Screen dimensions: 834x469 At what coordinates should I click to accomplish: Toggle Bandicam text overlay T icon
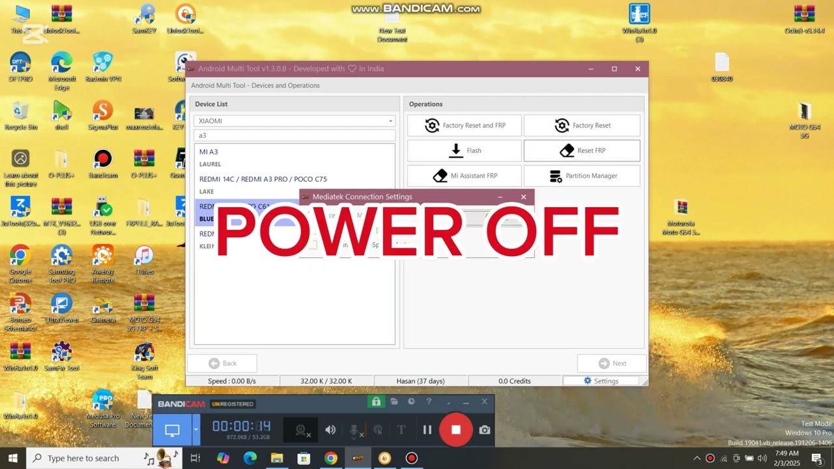pyautogui.click(x=401, y=430)
